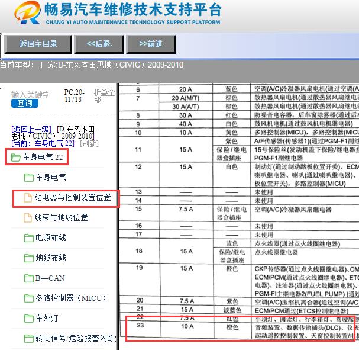Click 折叠全部 to collapse all
The image size is (359, 350).
(105, 96)
